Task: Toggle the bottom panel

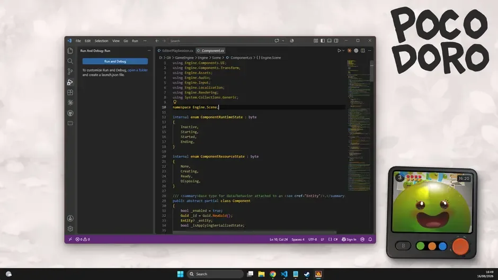Action: 330,41
